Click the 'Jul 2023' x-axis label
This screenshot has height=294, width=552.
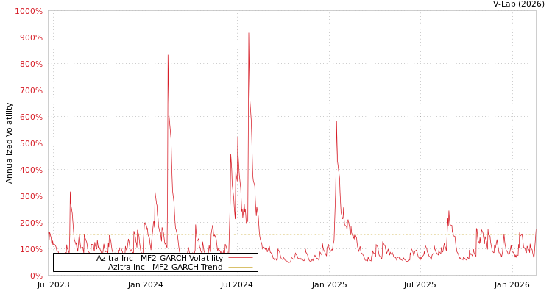tap(54, 285)
